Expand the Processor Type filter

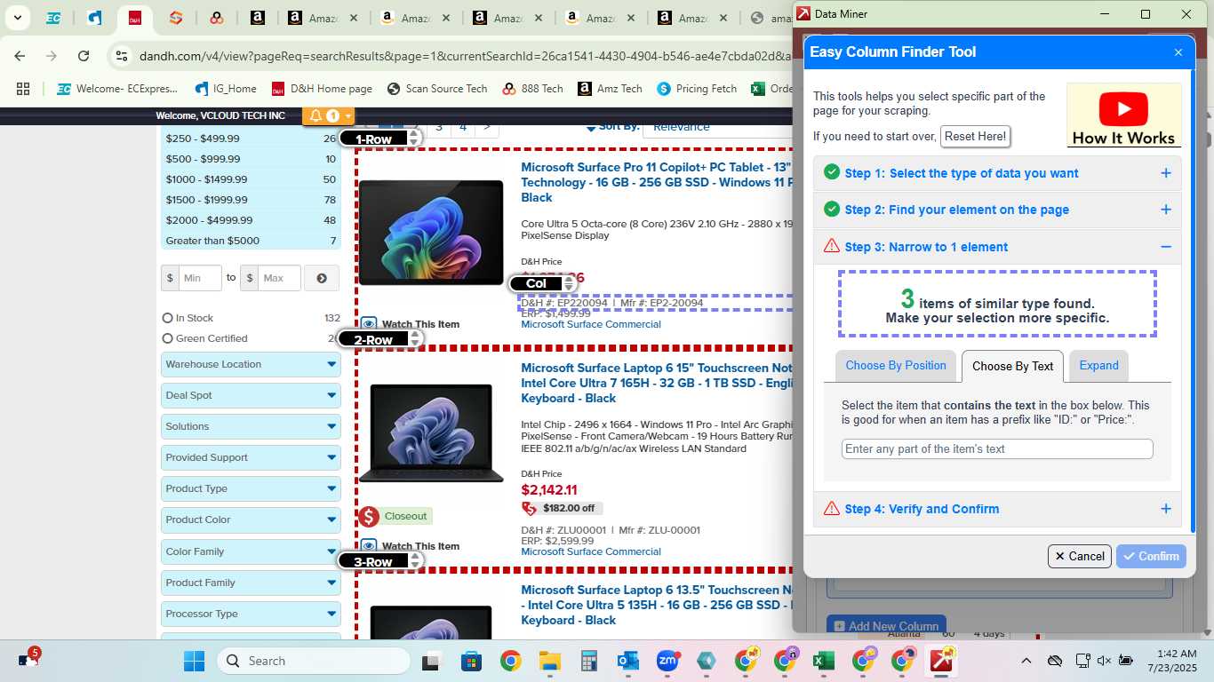(251, 614)
